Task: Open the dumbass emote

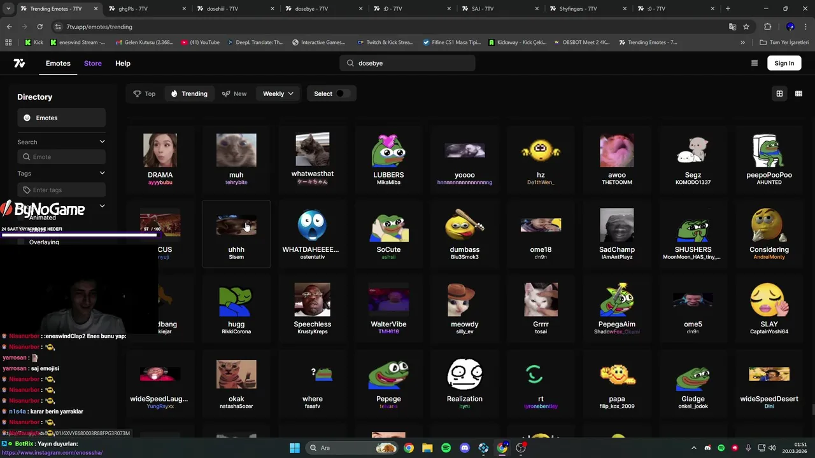Action: [465, 234]
